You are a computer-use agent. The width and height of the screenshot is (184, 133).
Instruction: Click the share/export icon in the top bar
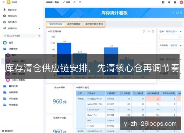pyautogui.click(x=74, y=2)
